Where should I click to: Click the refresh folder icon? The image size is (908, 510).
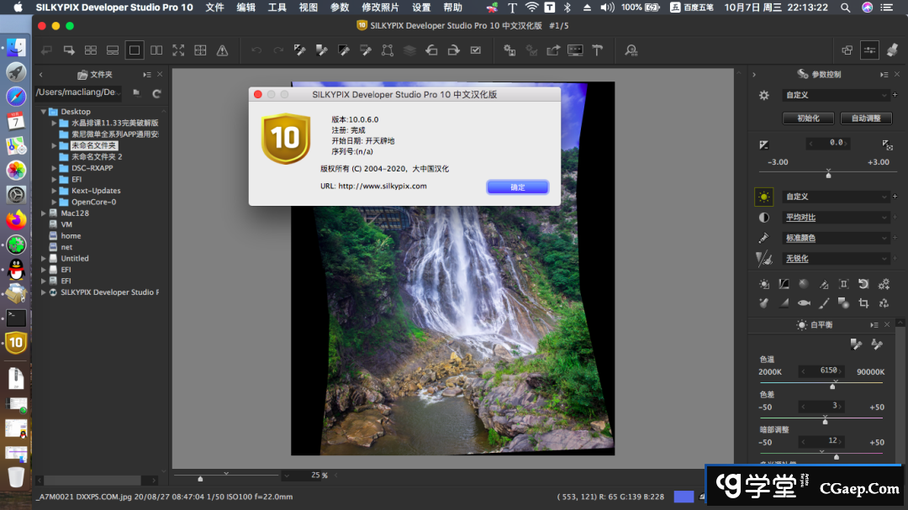click(156, 93)
